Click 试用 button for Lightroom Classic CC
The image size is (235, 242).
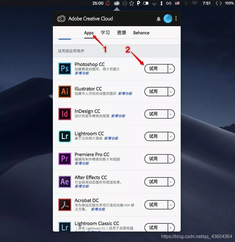[x=156, y=228]
